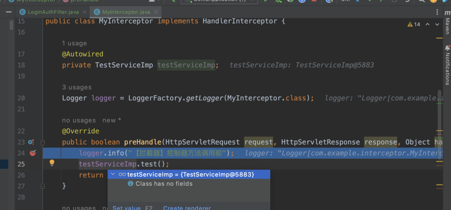Click 'LoggerFactory' on line 20
The image size is (451, 210).
[x=155, y=98]
